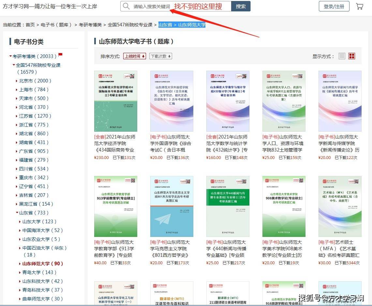Open 832土地管理学 book cover thumbnail
The height and width of the screenshot is (306, 372).
coord(284,101)
